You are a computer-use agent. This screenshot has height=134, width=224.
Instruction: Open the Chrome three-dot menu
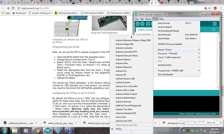[221, 8]
